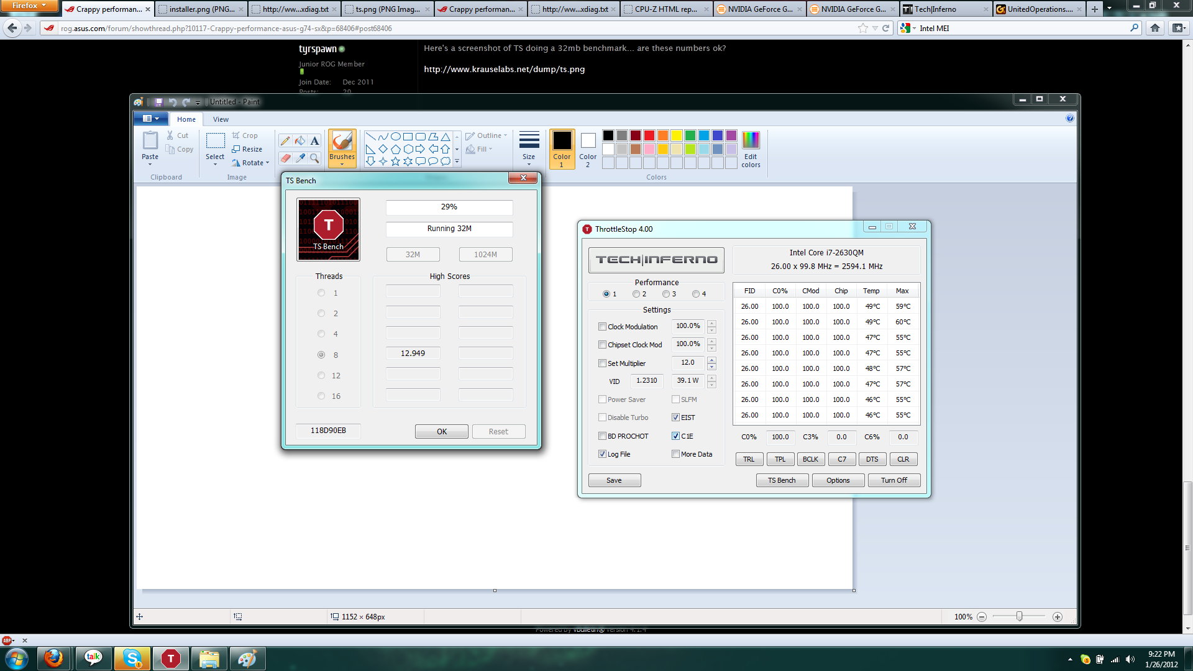Select the Text tool in Paint
The height and width of the screenshot is (671, 1193).
pyautogui.click(x=314, y=141)
